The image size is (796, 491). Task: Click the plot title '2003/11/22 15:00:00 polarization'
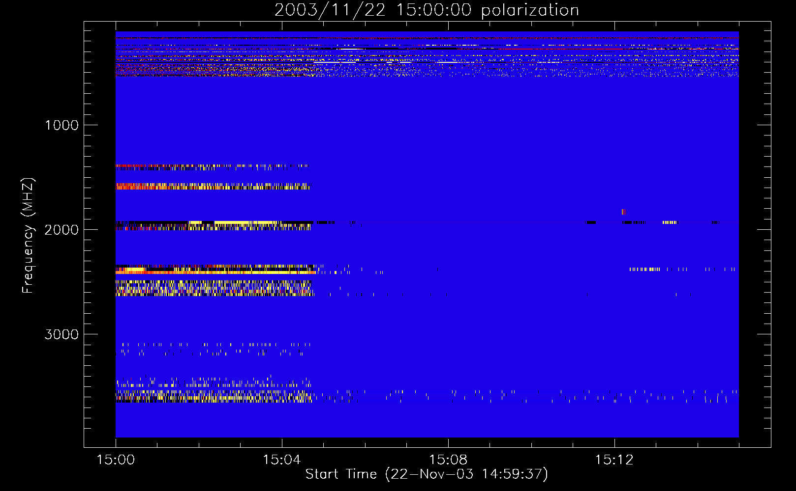(x=427, y=10)
